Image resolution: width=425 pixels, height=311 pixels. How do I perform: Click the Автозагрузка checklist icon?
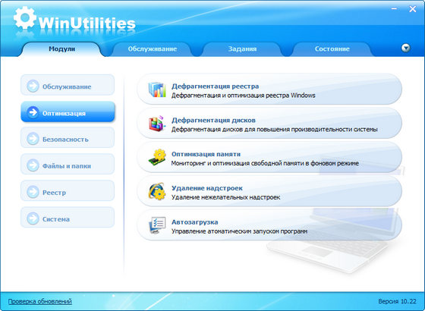click(x=157, y=225)
